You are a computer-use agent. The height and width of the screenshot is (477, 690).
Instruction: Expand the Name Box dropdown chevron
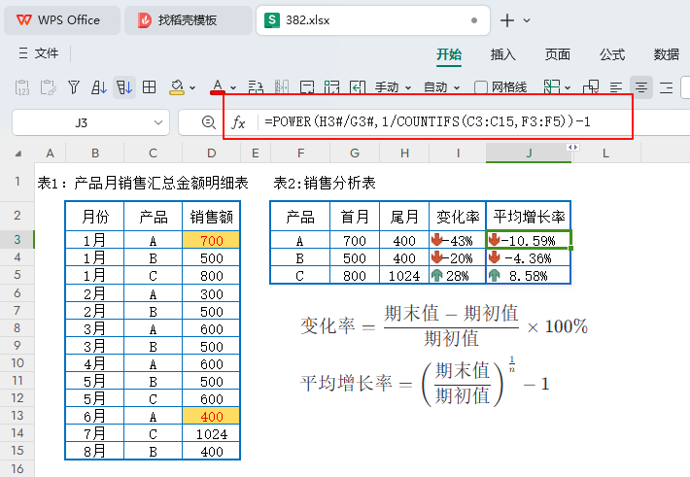pos(158,122)
